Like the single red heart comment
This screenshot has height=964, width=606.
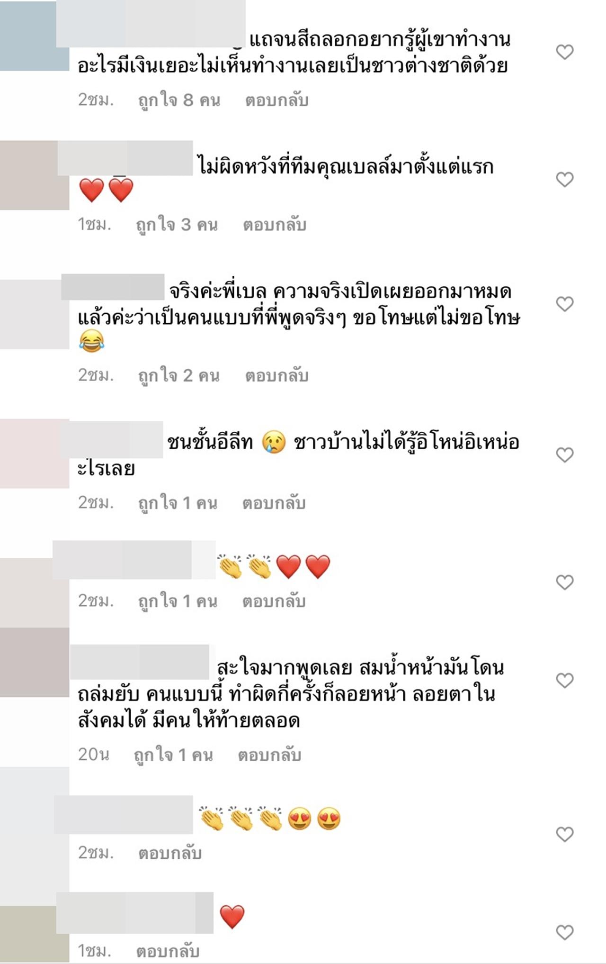click(x=564, y=932)
